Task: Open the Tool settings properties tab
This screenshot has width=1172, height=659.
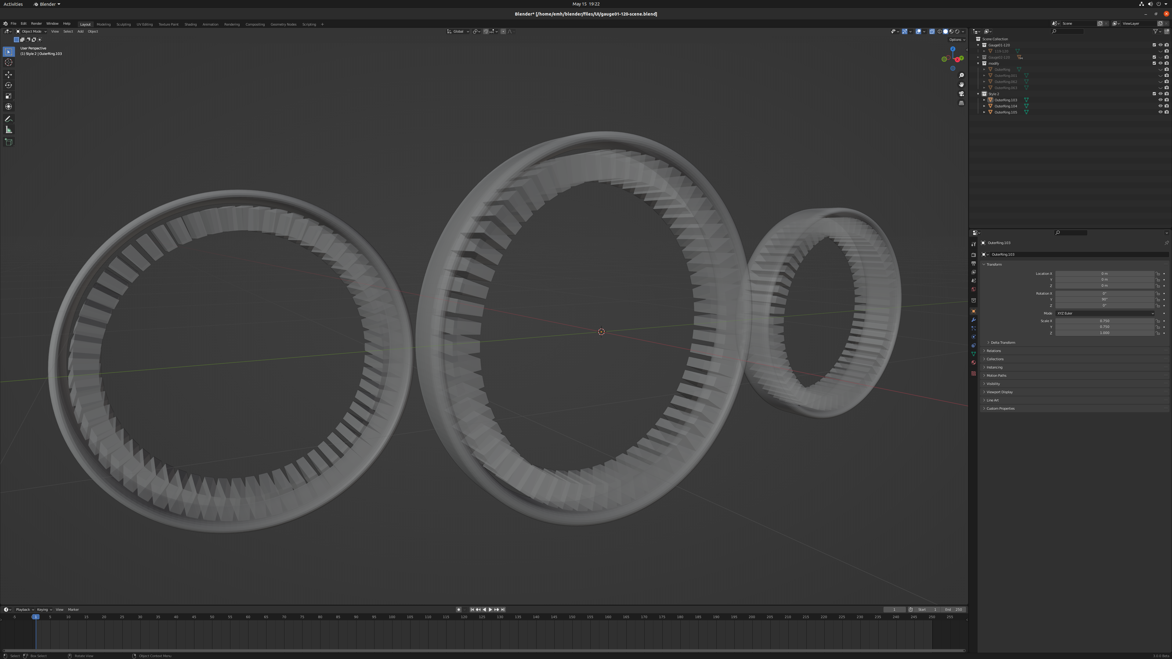Action: click(x=974, y=244)
